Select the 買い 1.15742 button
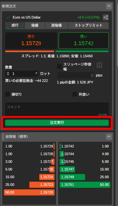The width and height of the screenshot is (118, 206). [84, 41]
